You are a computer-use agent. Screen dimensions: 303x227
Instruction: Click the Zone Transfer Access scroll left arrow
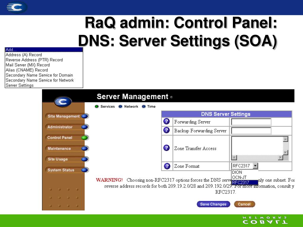point(234,158)
